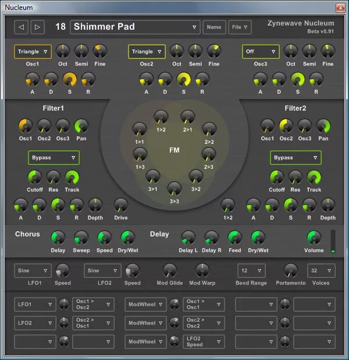The width and height of the screenshot is (349, 360).
Task: Click Filter1 Pan knob
Action: coord(81,126)
